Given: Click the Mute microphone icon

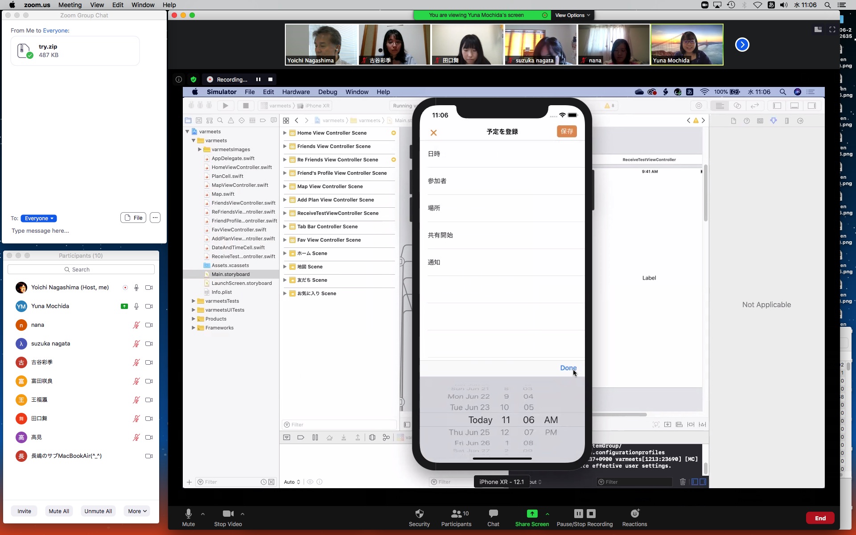Looking at the screenshot, I should click(188, 514).
